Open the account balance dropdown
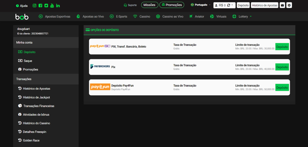 [232, 5]
